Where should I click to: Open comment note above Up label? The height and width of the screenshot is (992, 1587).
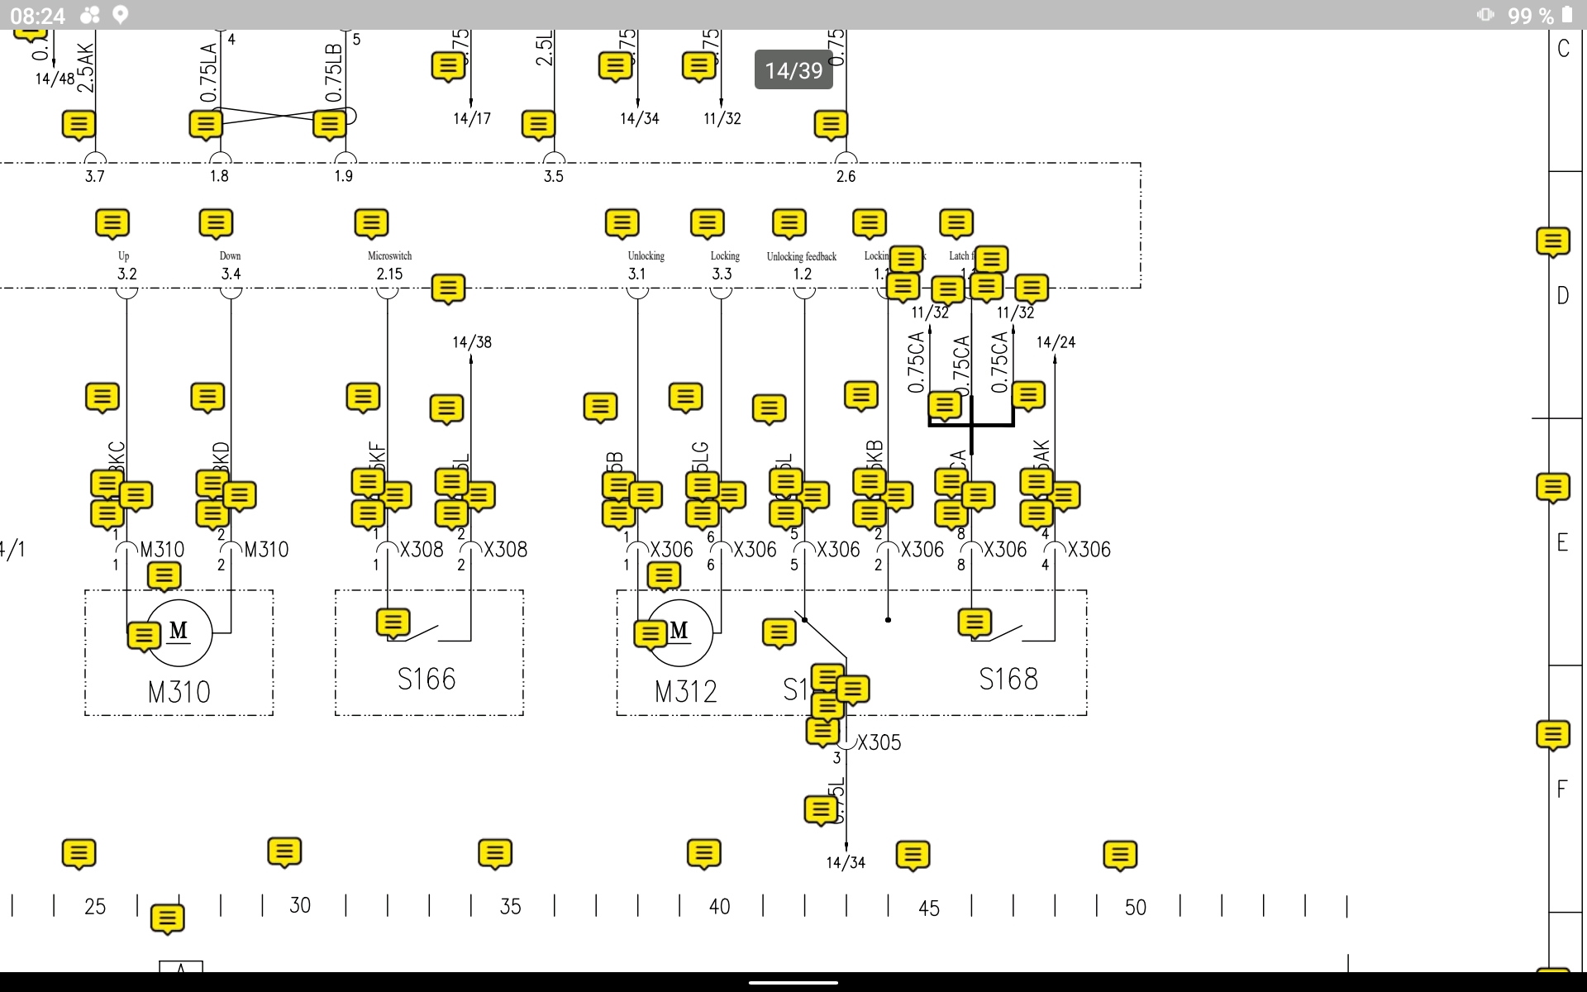[112, 223]
